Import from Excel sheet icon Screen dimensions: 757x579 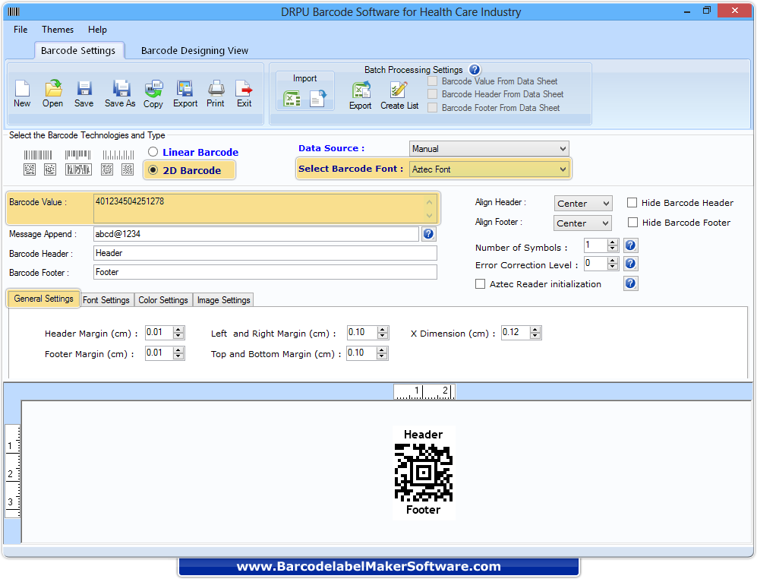292,99
